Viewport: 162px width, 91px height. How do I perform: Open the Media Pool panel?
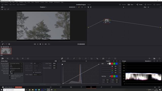[x=21, y=5]
